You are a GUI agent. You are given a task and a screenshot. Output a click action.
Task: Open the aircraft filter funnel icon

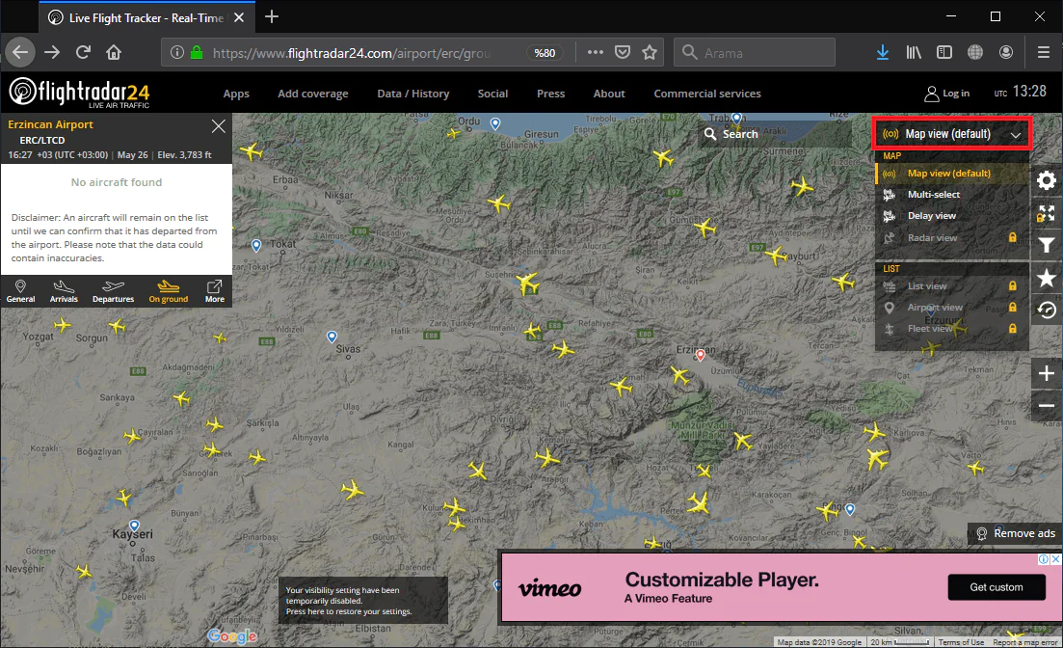click(x=1046, y=246)
